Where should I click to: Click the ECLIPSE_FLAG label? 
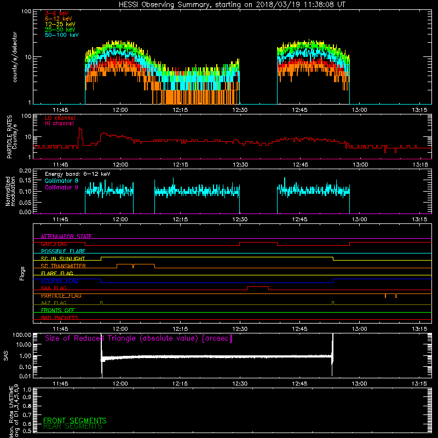(x=60, y=281)
